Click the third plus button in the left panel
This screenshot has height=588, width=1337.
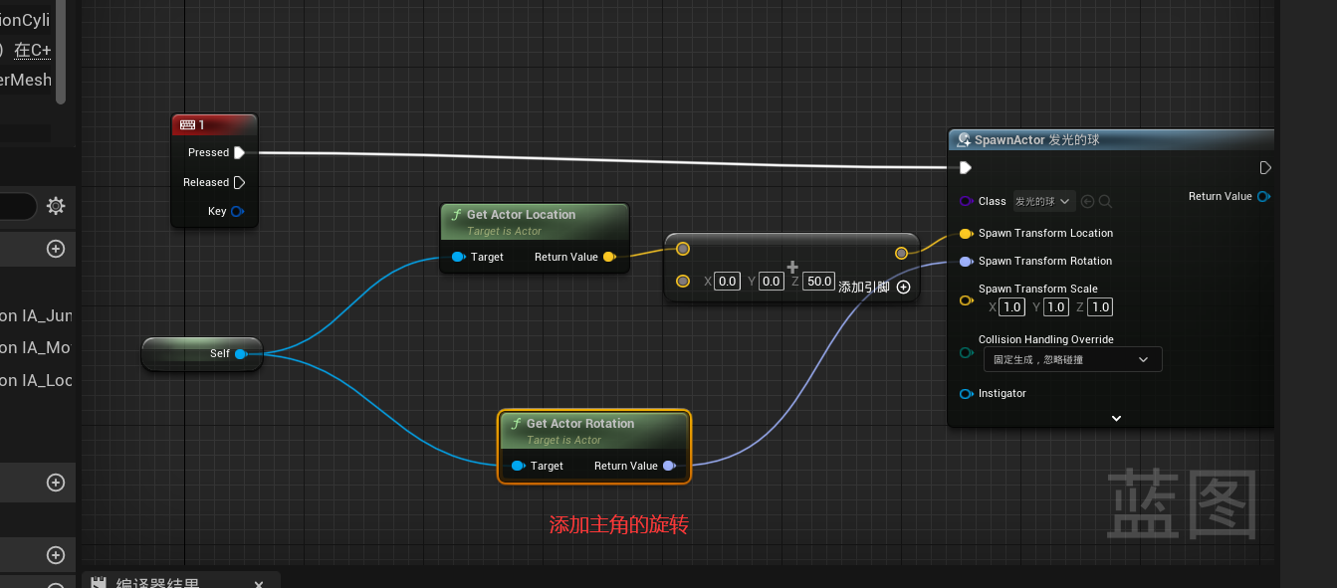pos(56,555)
